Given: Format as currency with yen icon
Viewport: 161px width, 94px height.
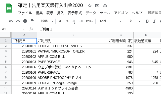Looking at the screenshot, I should [x=60, y=21].
